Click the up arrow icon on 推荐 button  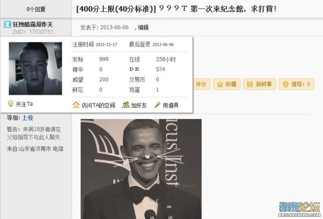[x=286, y=84]
